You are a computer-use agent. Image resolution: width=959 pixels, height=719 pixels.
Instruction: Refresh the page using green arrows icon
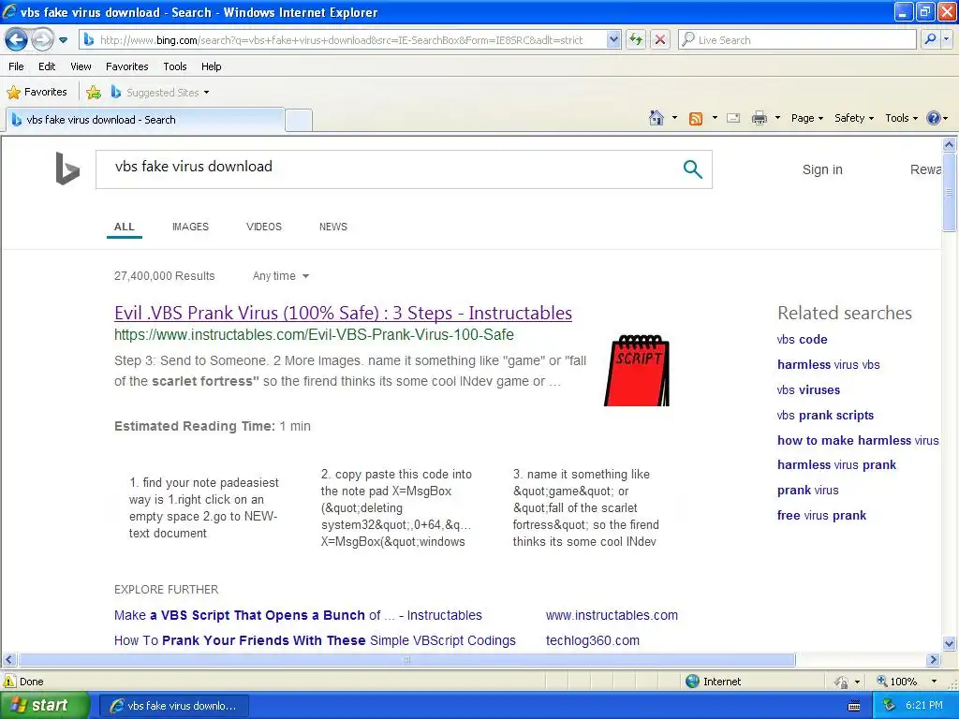[636, 40]
